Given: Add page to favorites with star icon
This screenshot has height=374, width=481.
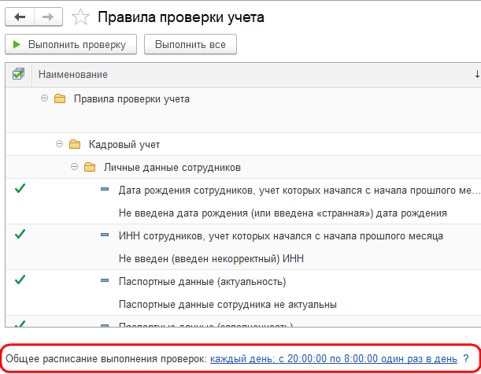Looking at the screenshot, I should (x=80, y=17).
